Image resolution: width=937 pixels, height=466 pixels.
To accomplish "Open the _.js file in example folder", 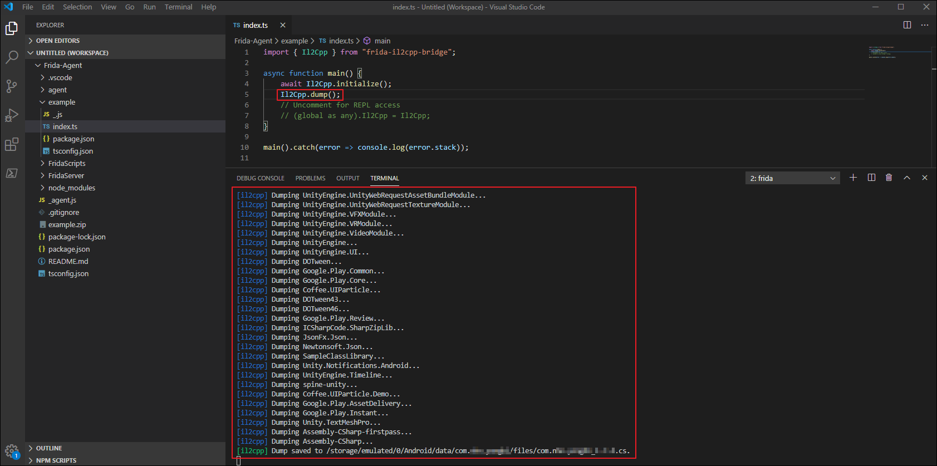I will pyautogui.click(x=125, y=114).
